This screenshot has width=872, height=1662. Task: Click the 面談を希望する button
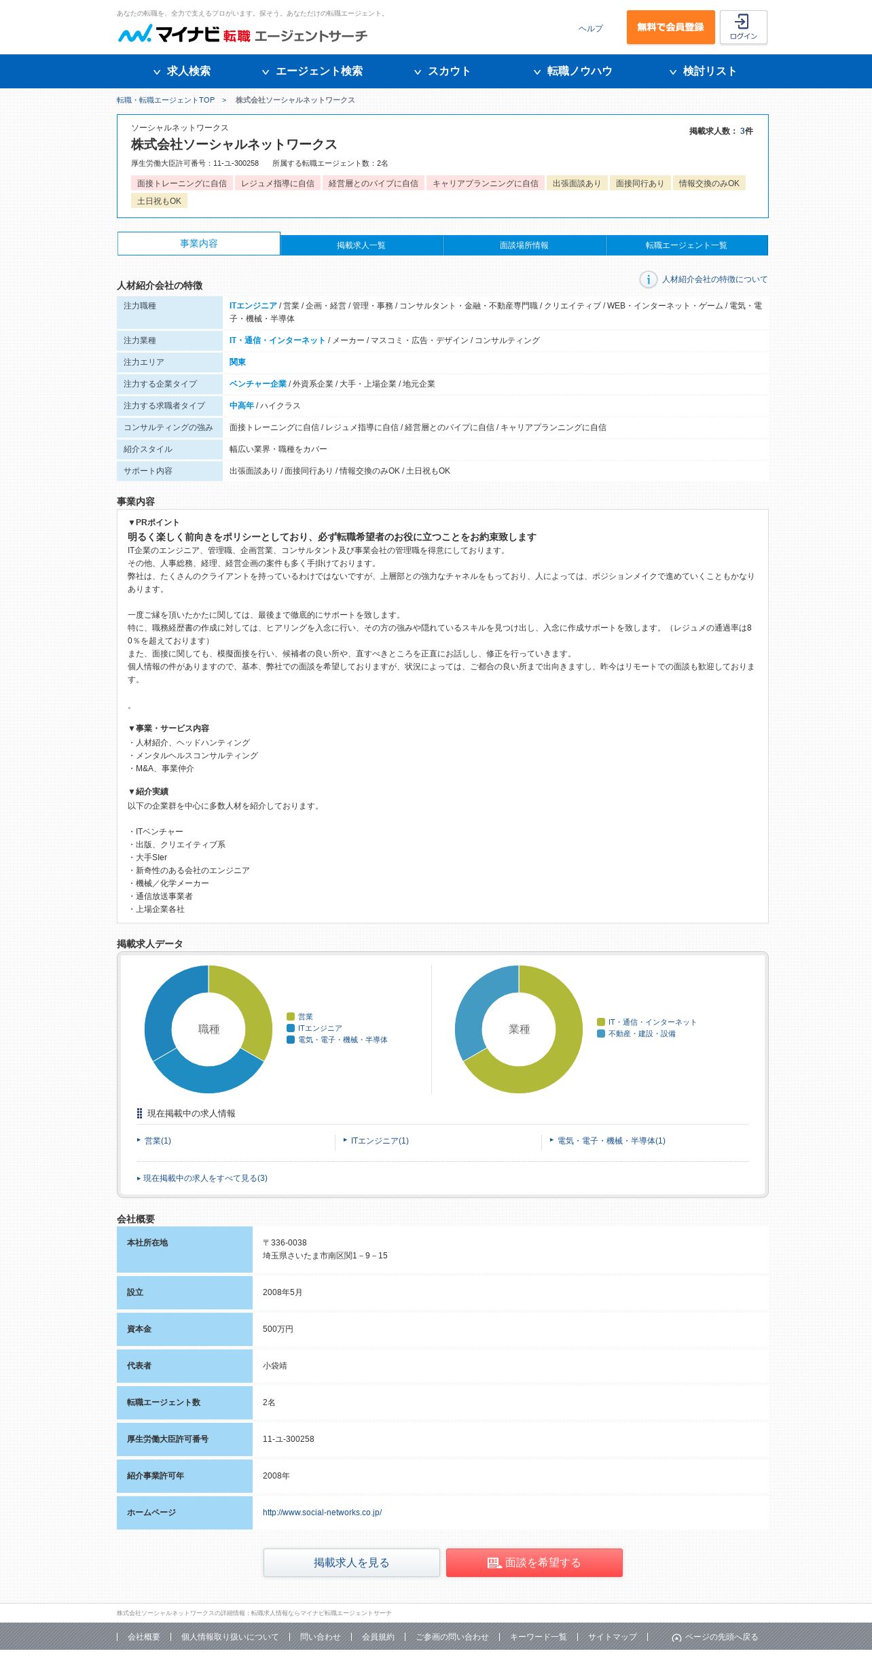point(534,1563)
